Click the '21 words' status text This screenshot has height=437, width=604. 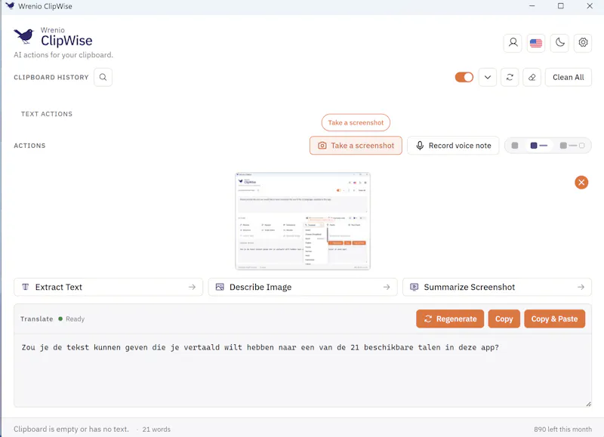(x=156, y=429)
